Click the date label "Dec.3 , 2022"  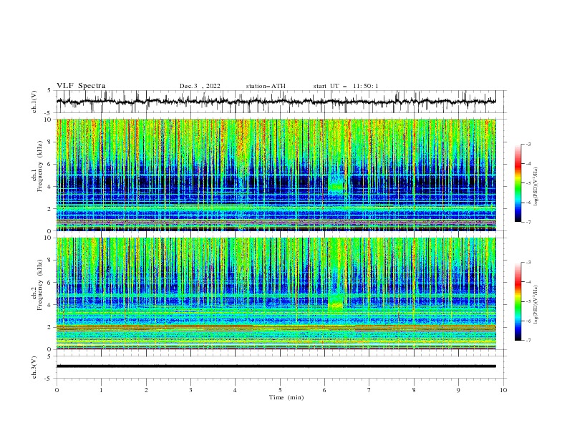click(200, 86)
